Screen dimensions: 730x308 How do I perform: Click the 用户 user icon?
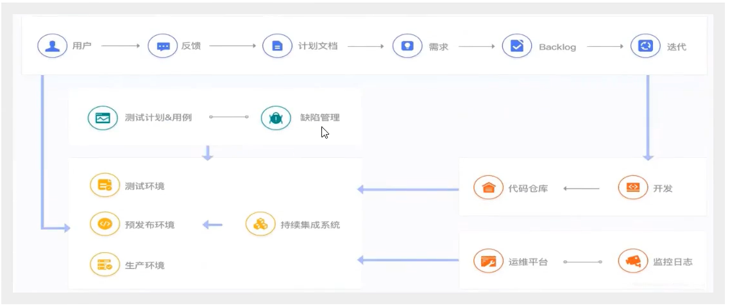[x=52, y=46]
